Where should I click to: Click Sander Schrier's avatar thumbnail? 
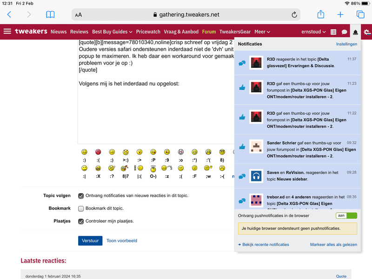click(256, 146)
